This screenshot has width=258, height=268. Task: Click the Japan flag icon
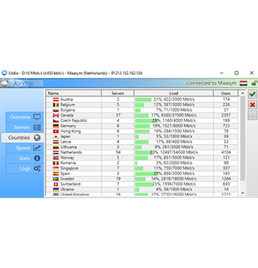click(x=56, y=137)
